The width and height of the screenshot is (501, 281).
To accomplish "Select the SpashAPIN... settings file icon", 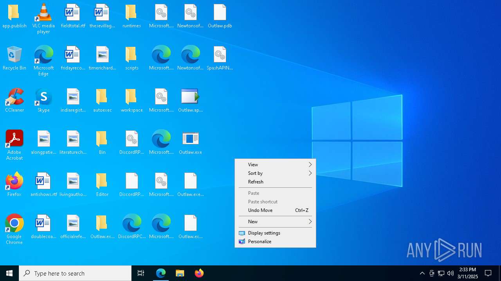I will click(x=220, y=58).
